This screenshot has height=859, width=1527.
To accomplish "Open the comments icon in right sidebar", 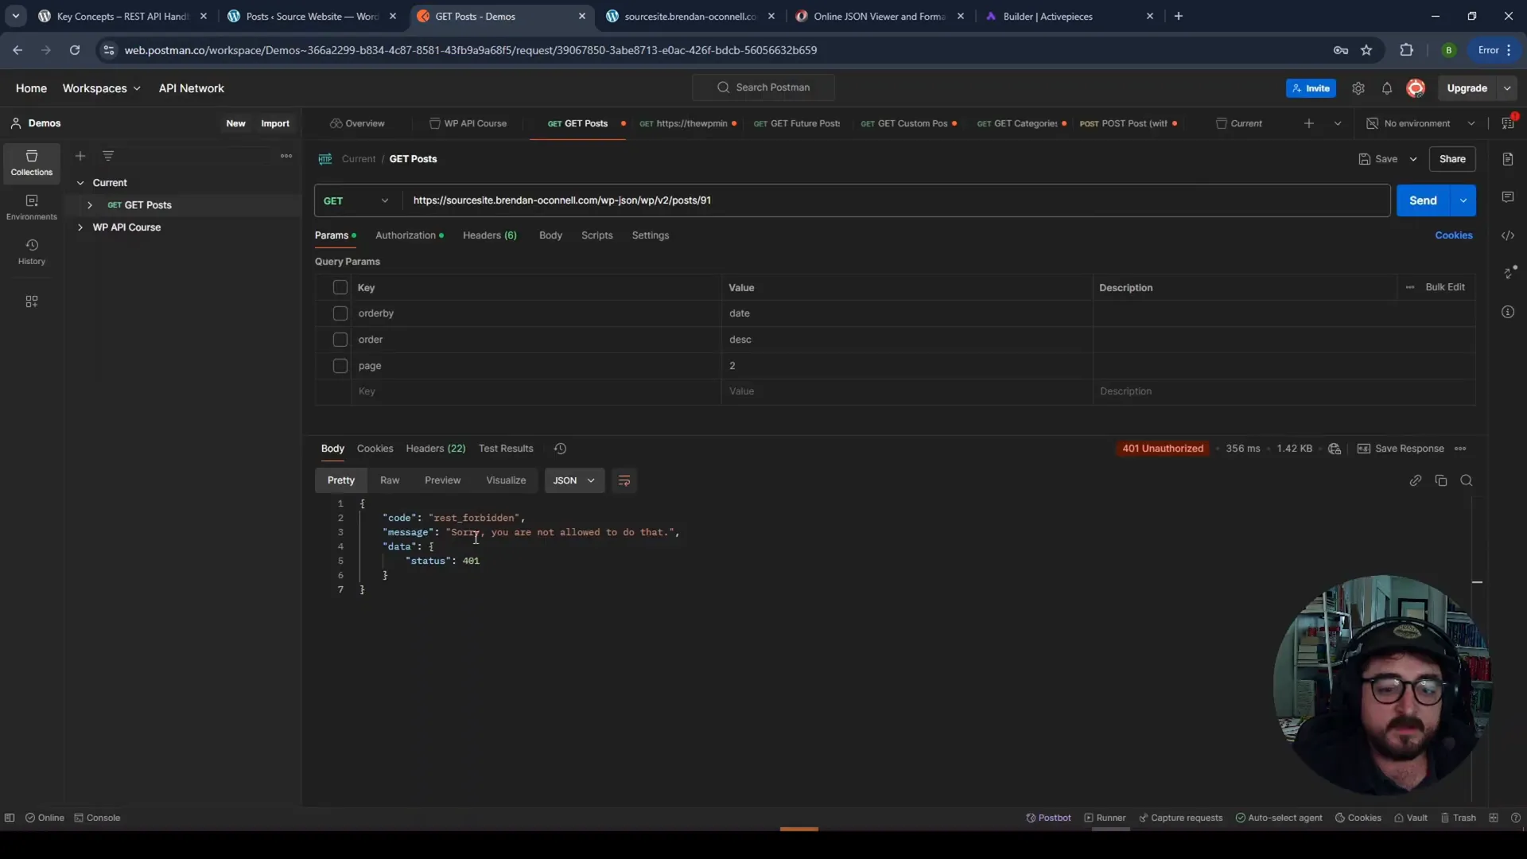I will click(x=1508, y=197).
